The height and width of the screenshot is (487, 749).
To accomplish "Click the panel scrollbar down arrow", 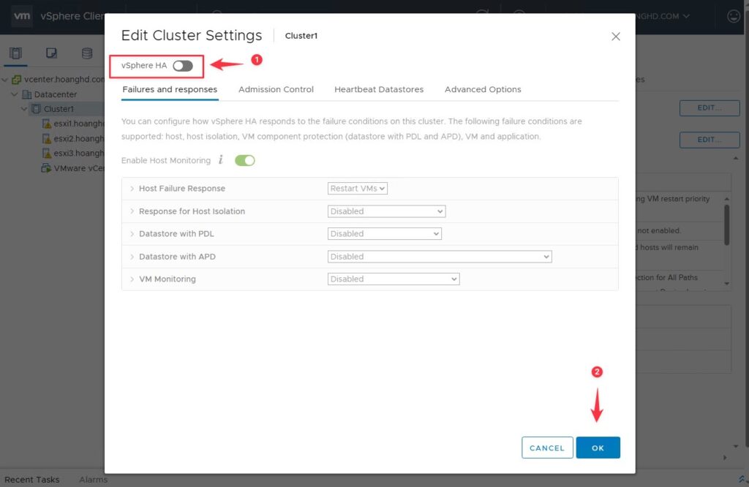I will point(726,284).
